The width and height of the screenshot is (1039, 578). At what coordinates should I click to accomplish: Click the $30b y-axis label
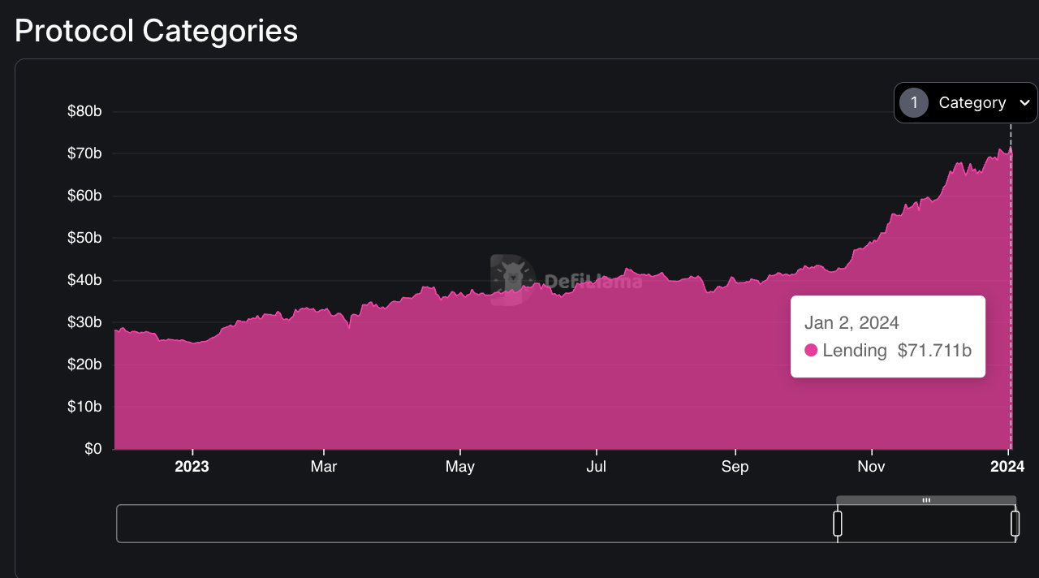(x=84, y=322)
